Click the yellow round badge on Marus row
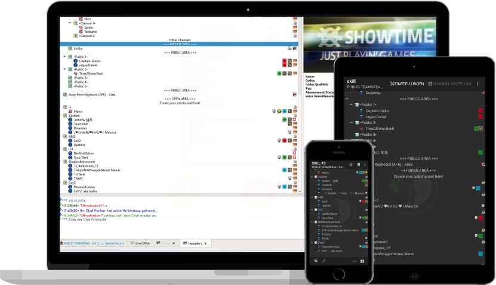Screen dimensions: 496x285 (279, 111)
